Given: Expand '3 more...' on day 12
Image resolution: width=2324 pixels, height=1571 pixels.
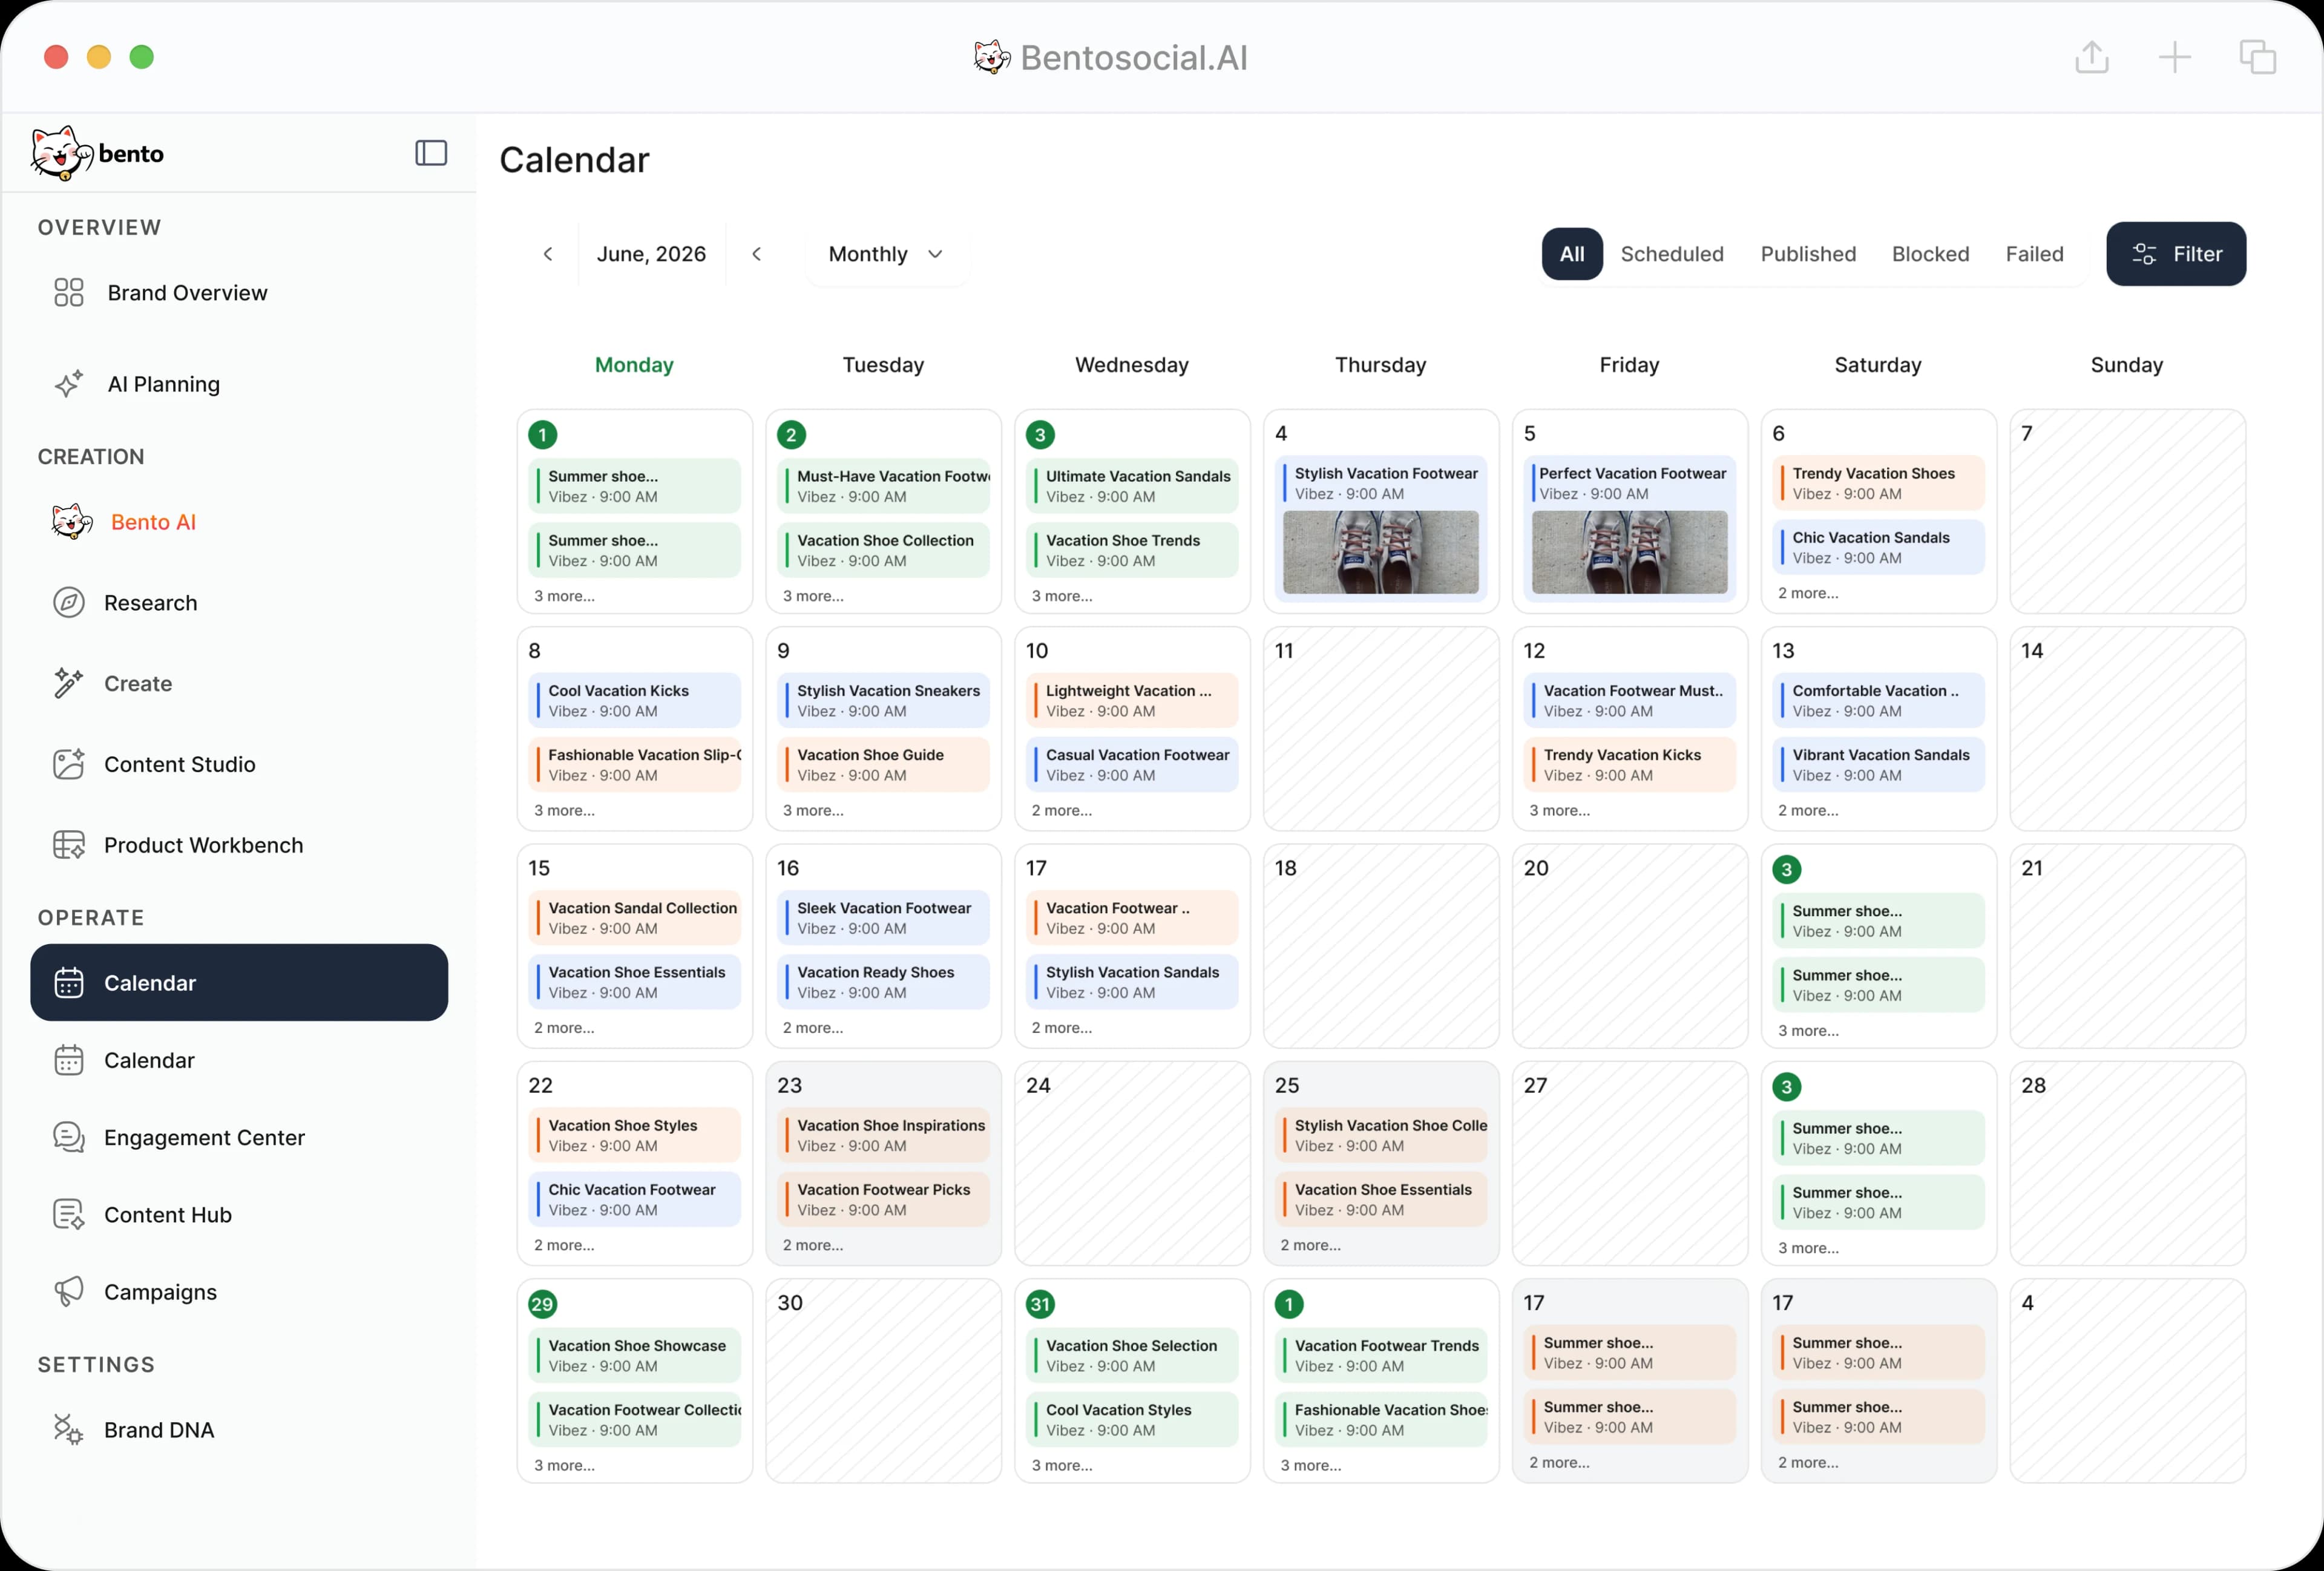Looking at the screenshot, I should tap(1559, 810).
